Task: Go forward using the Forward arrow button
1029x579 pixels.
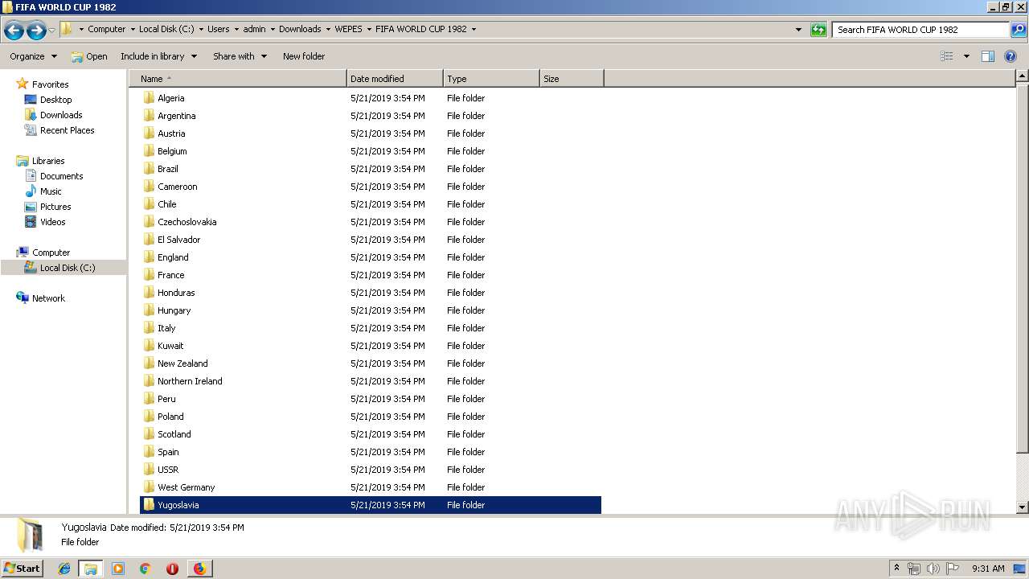Action: [x=35, y=30]
